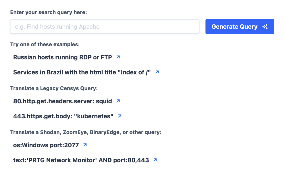Click arrow icon after PRTG Network Monitor query

(155, 160)
